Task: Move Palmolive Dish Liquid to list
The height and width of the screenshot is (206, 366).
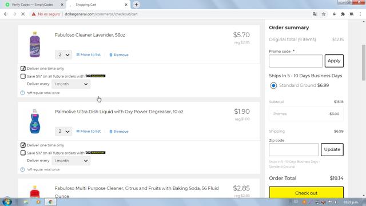Action: (x=88, y=132)
